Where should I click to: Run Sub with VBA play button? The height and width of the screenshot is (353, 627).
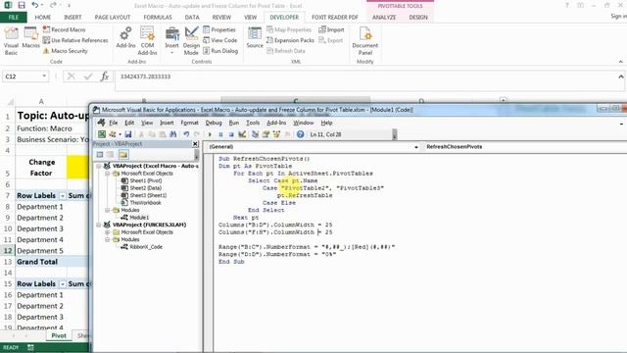(x=210, y=134)
